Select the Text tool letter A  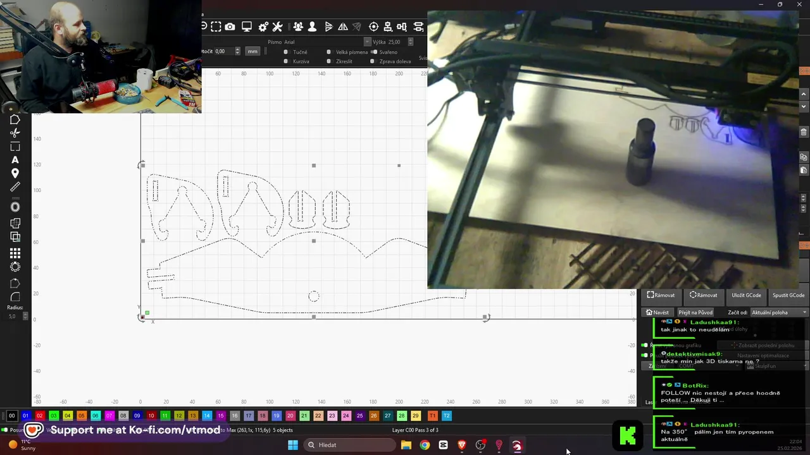pyautogui.click(x=15, y=160)
